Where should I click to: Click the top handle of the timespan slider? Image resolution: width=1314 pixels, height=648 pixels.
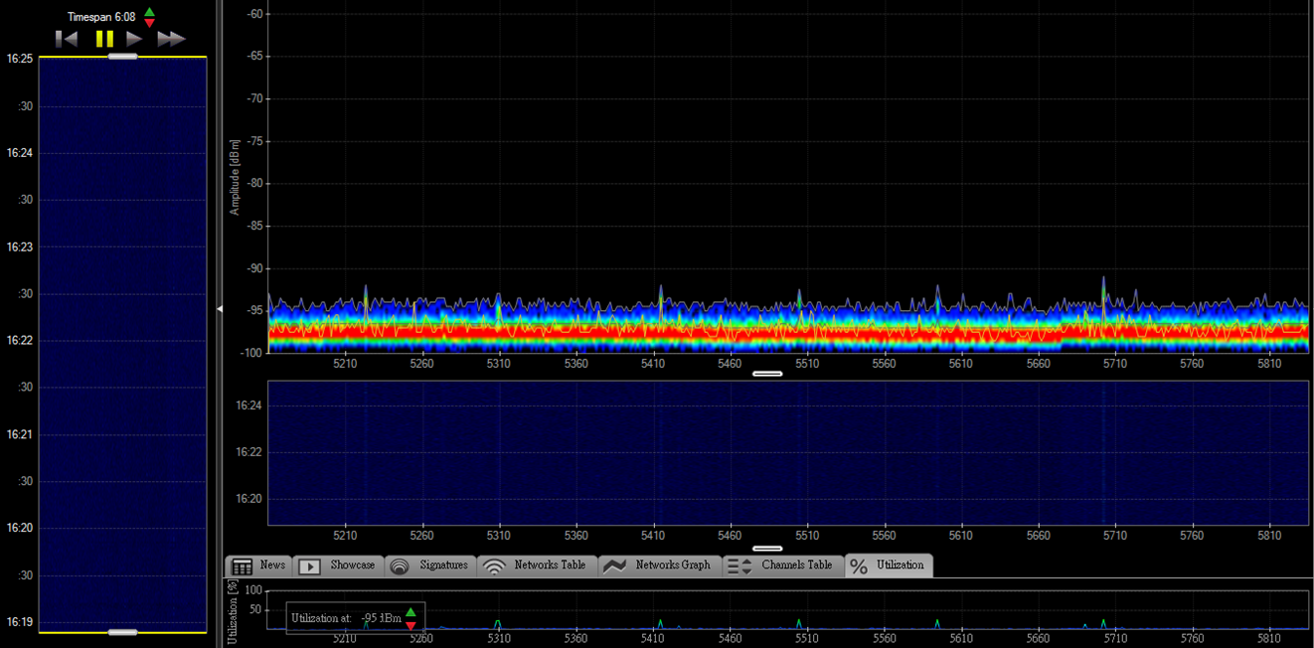122,57
